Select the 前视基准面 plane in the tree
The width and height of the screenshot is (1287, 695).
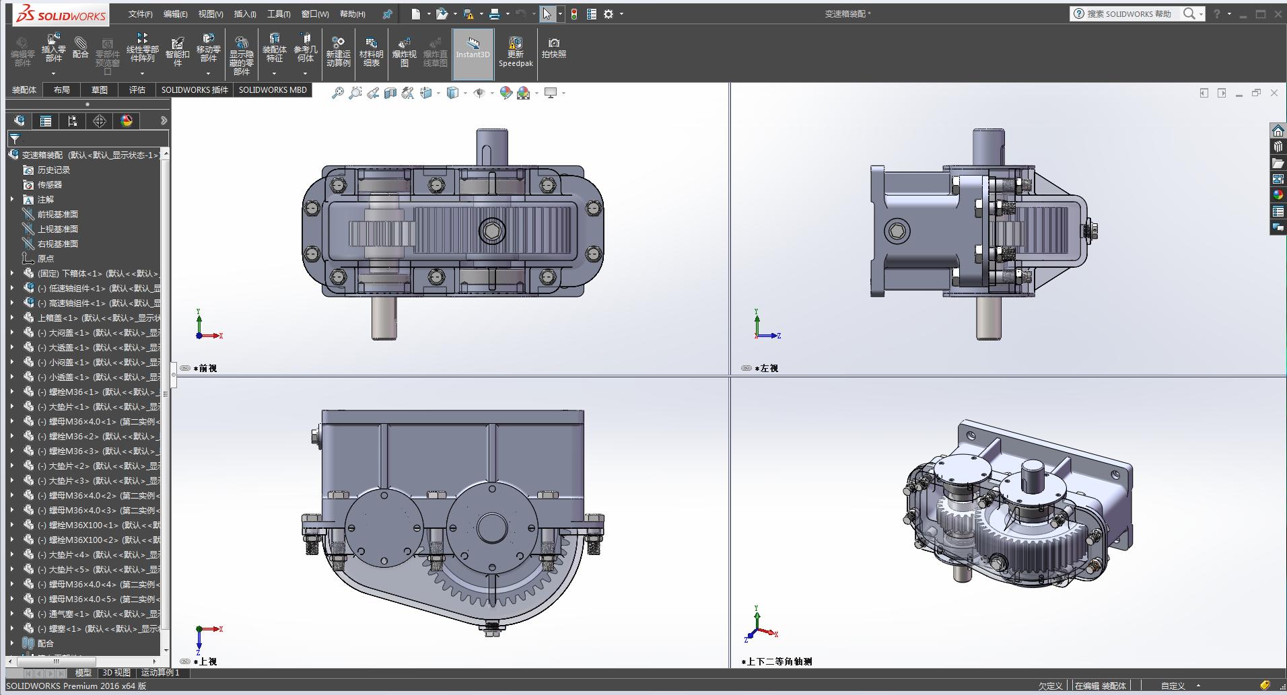point(57,215)
